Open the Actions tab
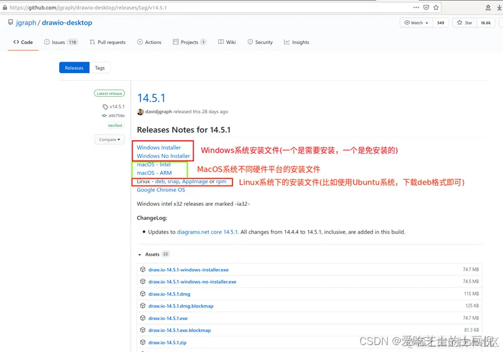The width and height of the screenshot is (503, 352). pyautogui.click(x=149, y=42)
